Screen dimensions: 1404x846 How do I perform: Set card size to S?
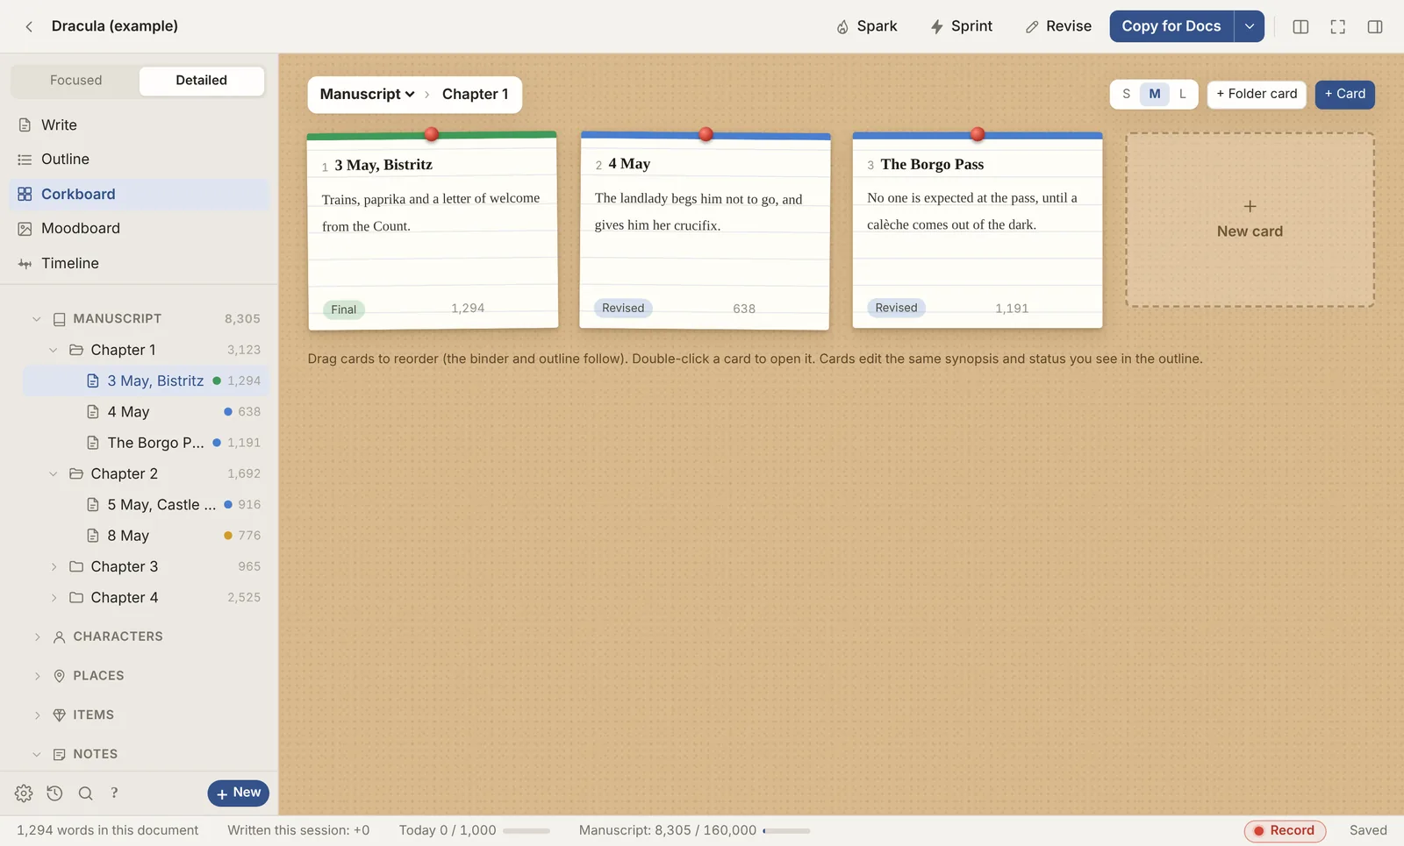[x=1126, y=94]
